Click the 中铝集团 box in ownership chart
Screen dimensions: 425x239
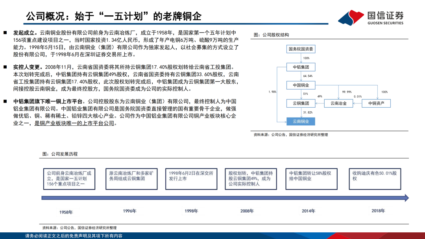(x=301, y=67)
